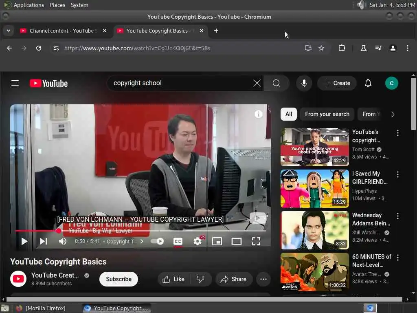Like the video

[173, 279]
